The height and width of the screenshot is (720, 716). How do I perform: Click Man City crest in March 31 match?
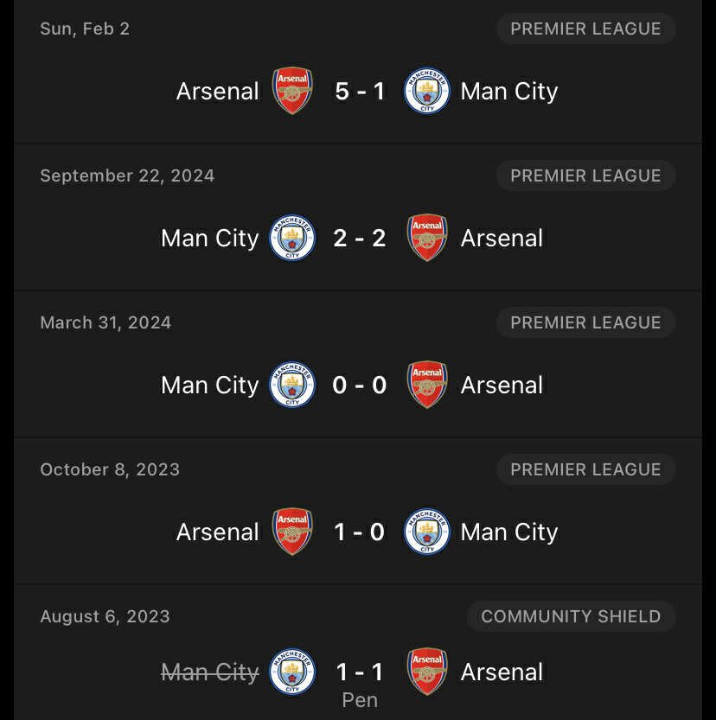(x=292, y=385)
